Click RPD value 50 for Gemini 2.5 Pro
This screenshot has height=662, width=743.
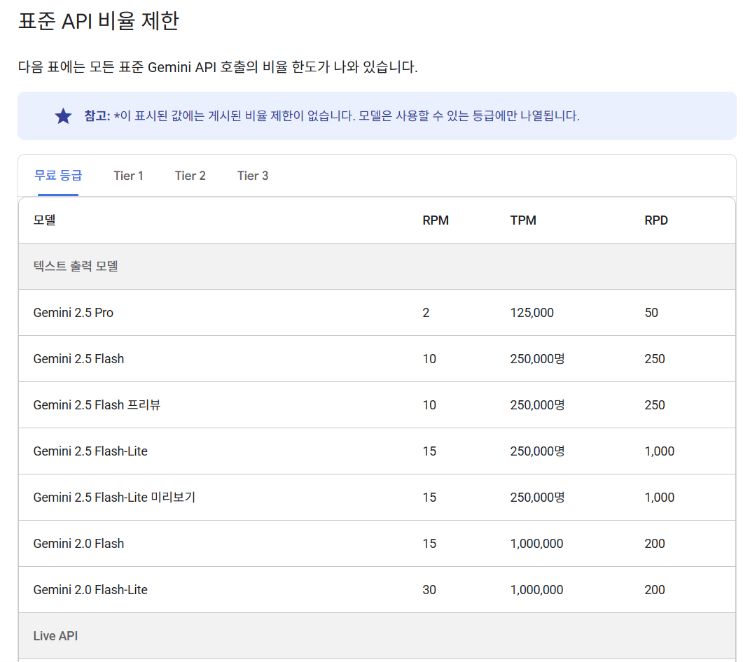(651, 313)
